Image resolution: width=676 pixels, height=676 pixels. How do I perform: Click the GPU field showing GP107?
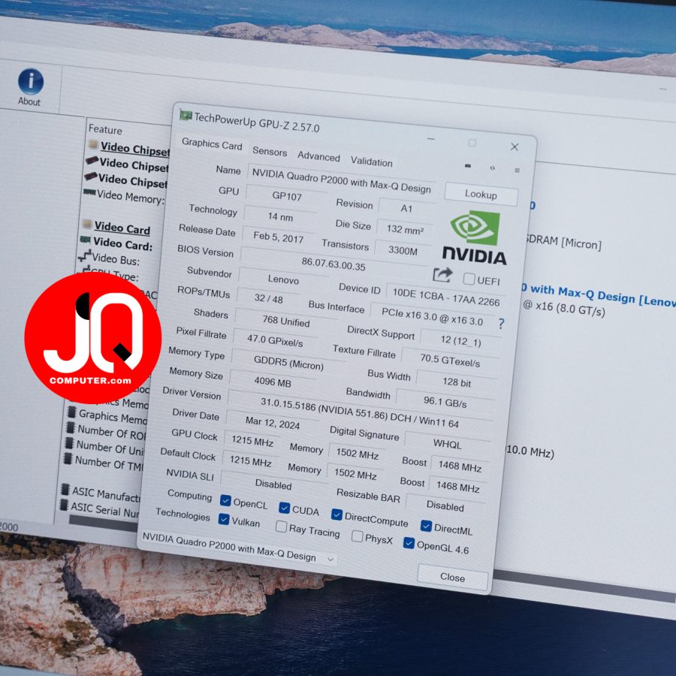pyautogui.click(x=287, y=196)
